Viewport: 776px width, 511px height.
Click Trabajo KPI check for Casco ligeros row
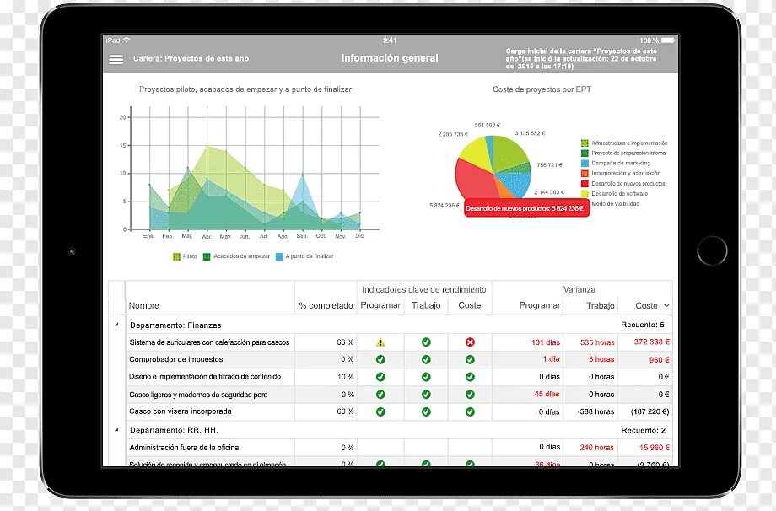coord(426,395)
